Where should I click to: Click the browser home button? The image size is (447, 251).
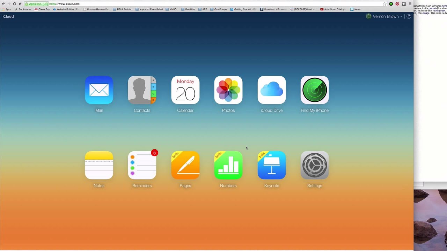(x=20, y=4)
